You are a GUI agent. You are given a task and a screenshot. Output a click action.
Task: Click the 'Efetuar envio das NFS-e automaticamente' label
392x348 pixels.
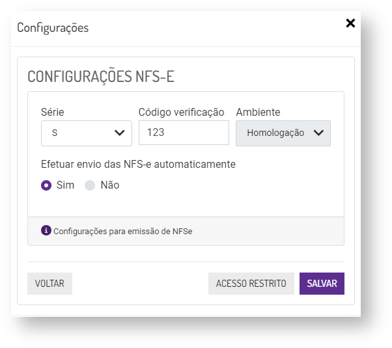click(137, 164)
